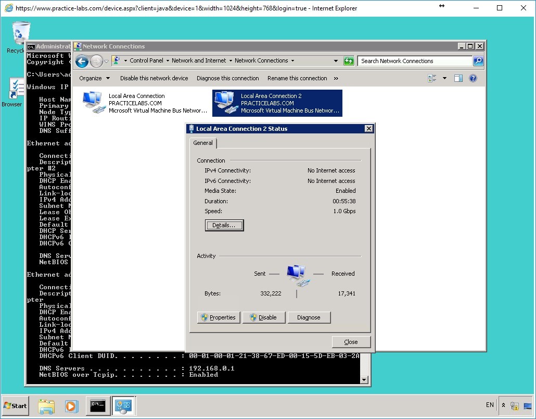Click the Diagnose button
This screenshot has width=536, height=419.
click(309, 317)
